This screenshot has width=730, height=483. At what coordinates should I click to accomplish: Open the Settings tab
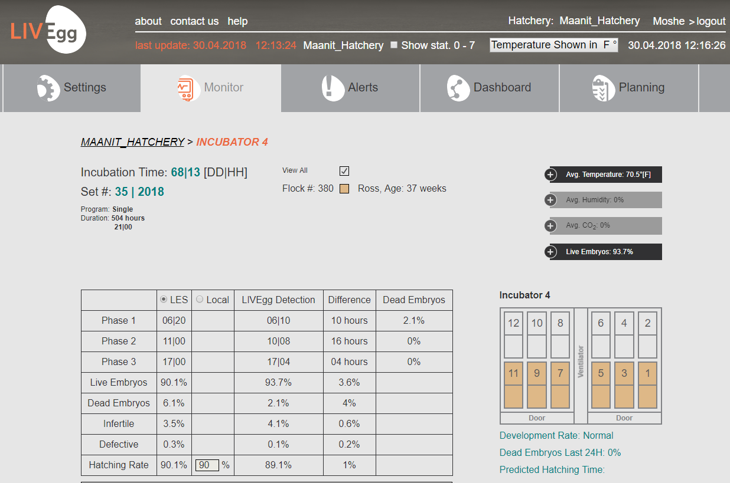tap(71, 88)
